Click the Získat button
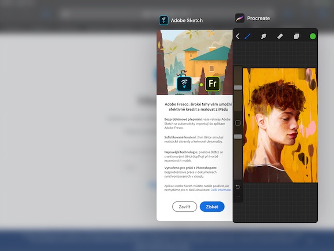 212,207
